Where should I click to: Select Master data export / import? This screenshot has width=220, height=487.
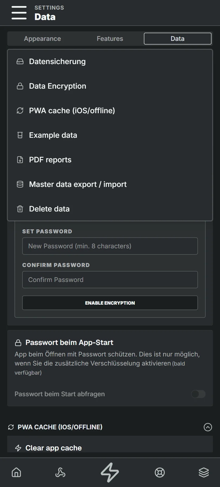pos(110,184)
